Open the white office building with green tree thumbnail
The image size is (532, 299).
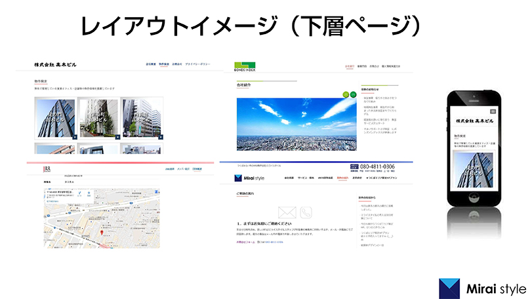coord(142,118)
